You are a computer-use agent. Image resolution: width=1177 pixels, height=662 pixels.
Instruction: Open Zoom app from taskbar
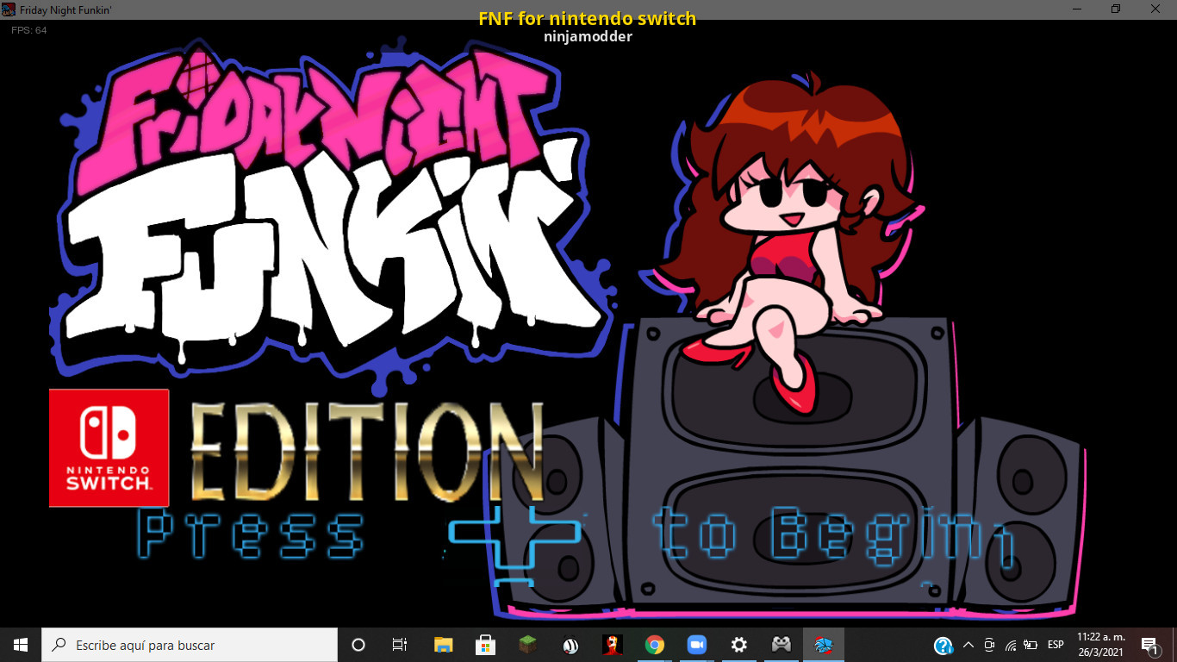tap(696, 645)
